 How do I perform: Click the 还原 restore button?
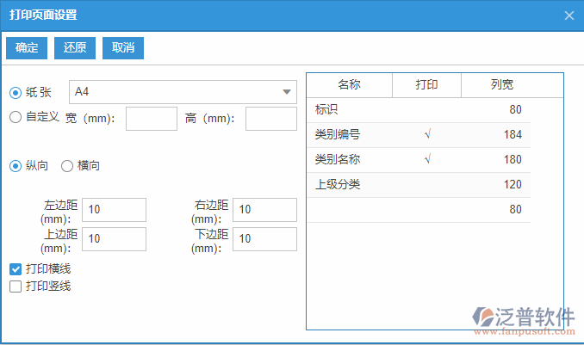click(75, 48)
